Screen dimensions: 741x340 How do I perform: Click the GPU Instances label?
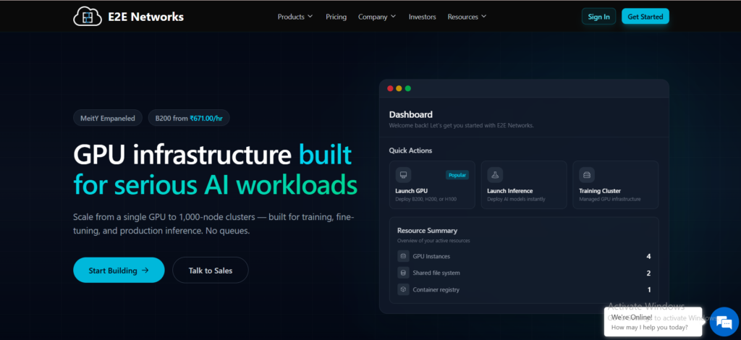point(431,256)
